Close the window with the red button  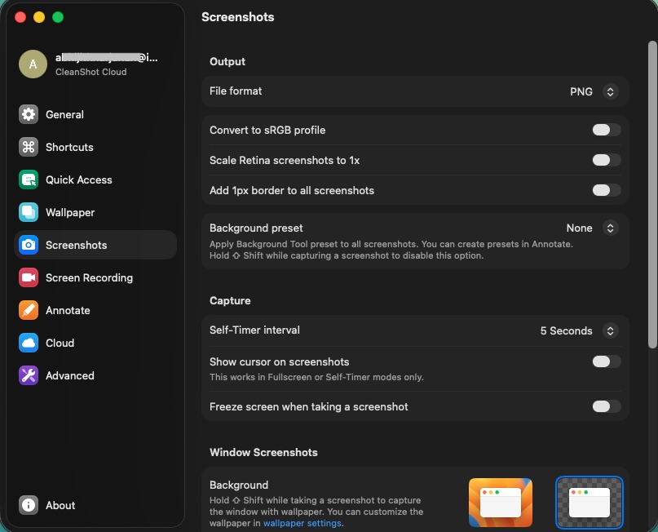click(20, 17)
